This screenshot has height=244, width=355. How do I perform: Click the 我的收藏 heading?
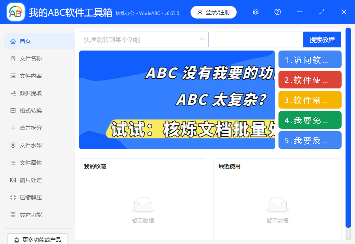pyautogui.click(x=95, y=167)
